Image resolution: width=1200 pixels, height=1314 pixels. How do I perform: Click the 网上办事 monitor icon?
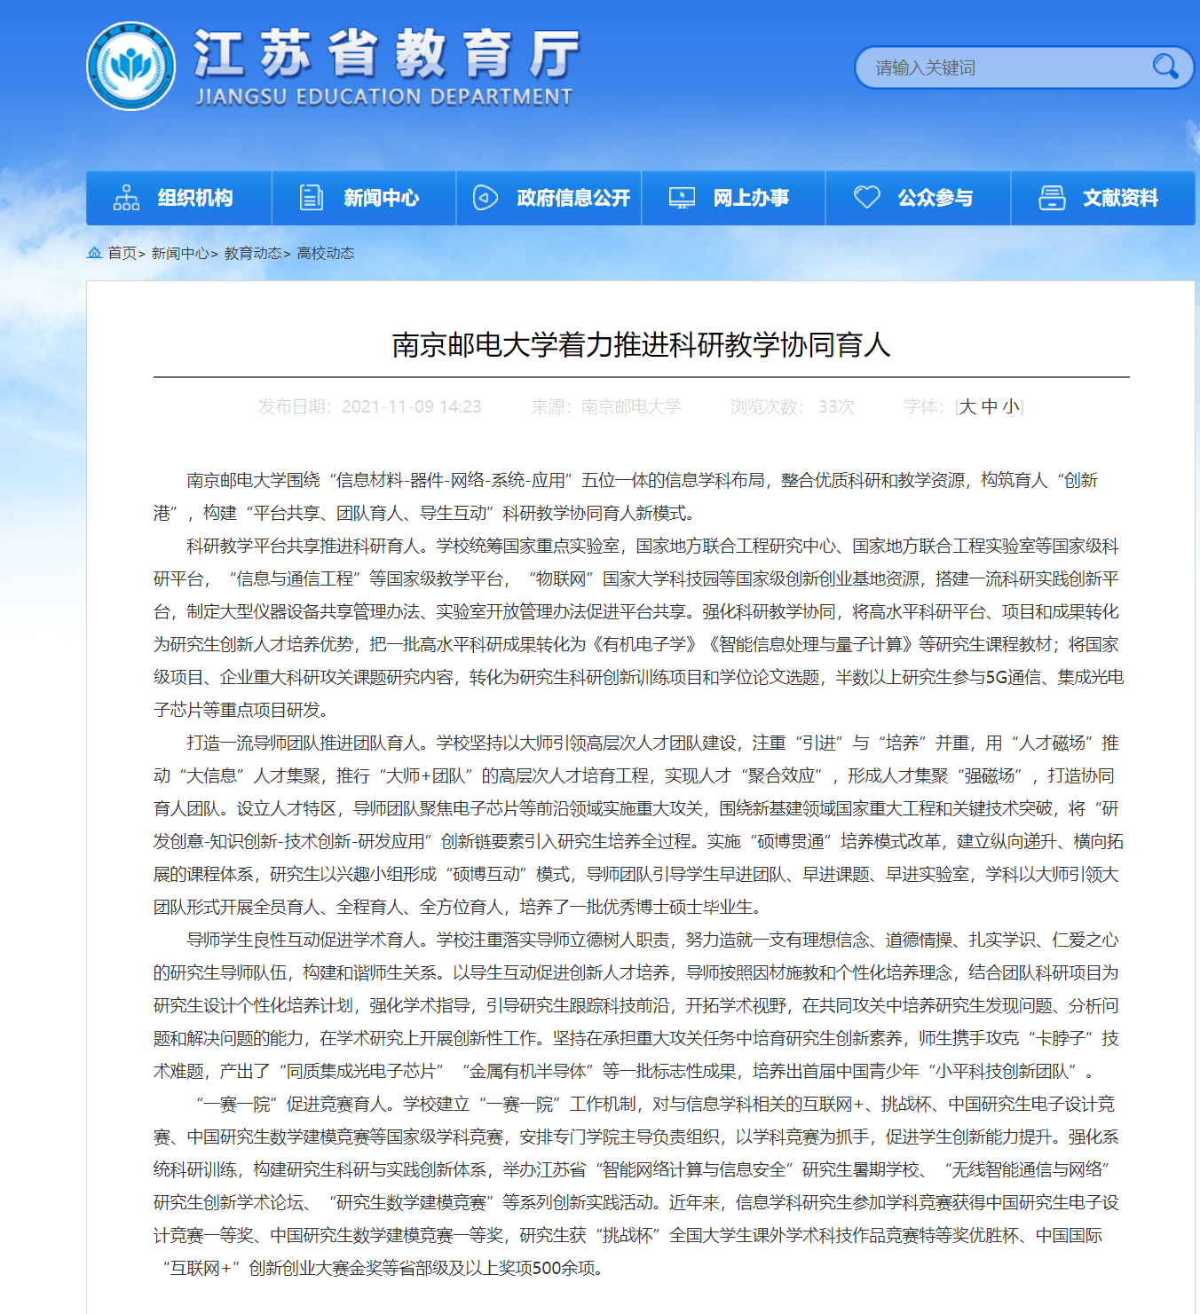(x=682, y=198)
